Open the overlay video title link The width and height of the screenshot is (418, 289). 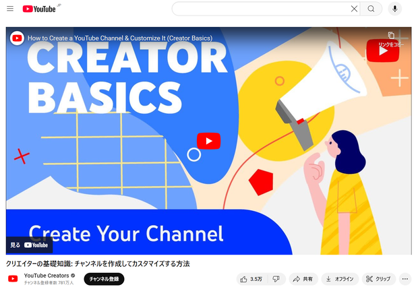coord(120,38)
